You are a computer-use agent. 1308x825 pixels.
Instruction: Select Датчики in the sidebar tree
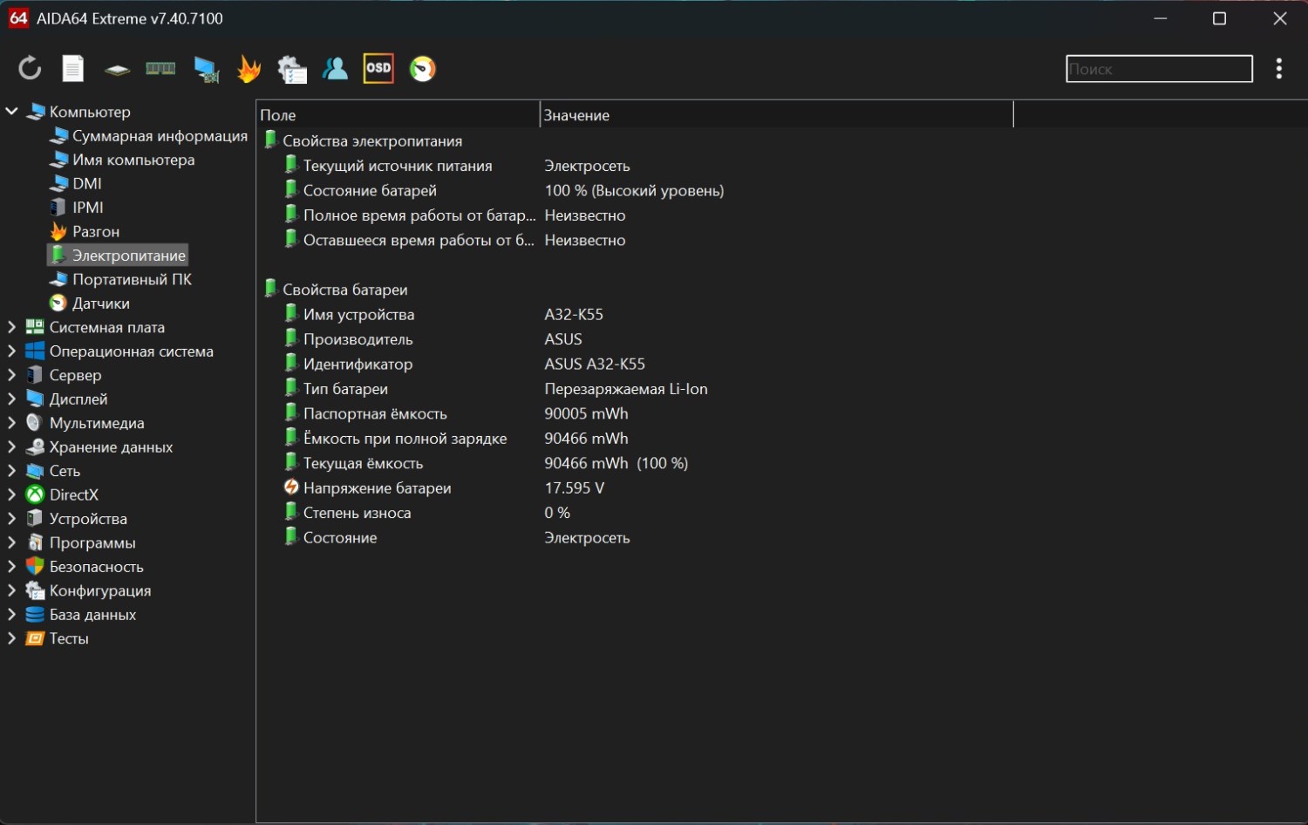tap(100, 303)
